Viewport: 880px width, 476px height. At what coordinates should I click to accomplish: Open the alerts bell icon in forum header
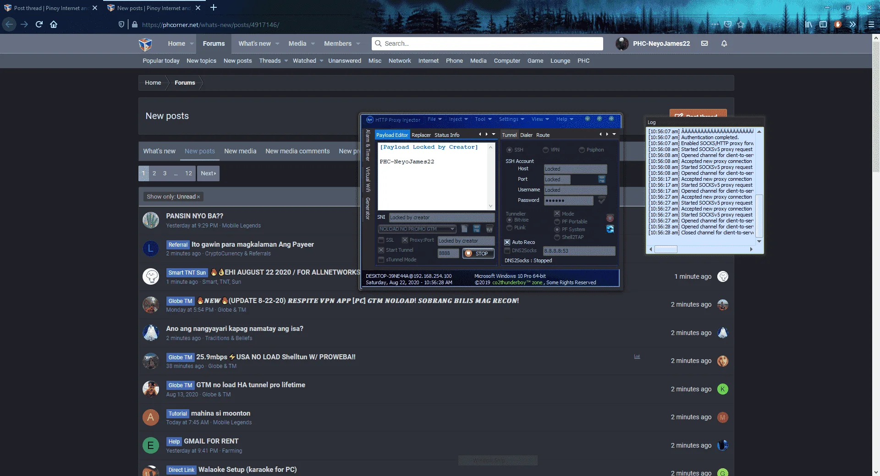[724, 43]
